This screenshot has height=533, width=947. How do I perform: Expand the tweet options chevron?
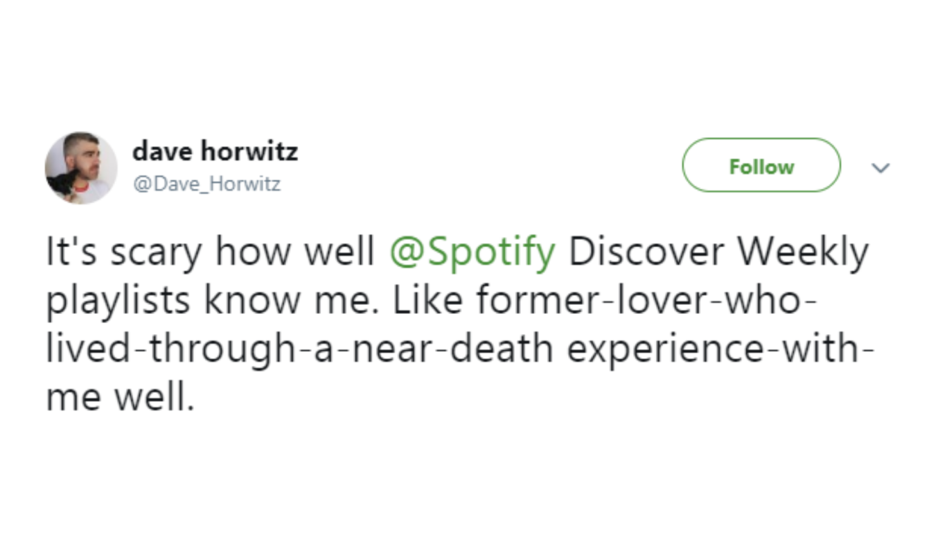(x=881, y=168)
